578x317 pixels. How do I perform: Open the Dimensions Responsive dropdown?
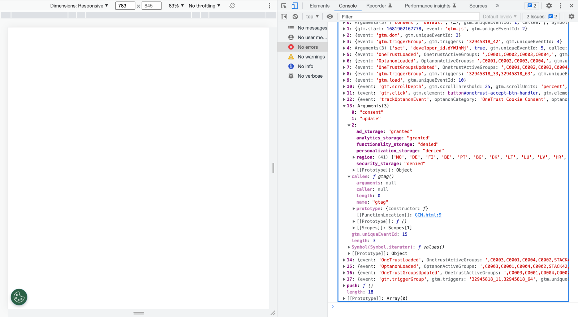click(x=79, y=6)
